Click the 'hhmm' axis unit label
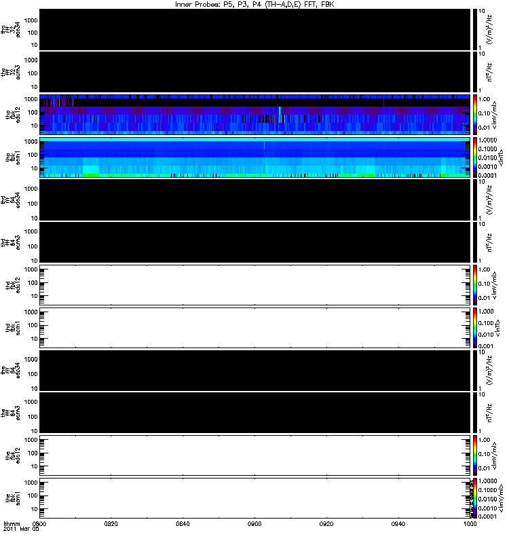Image resolution: width=509 pixels, height=543 pixels. [x=12, y=524]
